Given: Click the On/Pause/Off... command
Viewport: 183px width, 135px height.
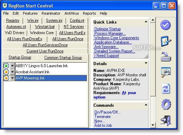Looking at the screenshot, I should [107, 112].
